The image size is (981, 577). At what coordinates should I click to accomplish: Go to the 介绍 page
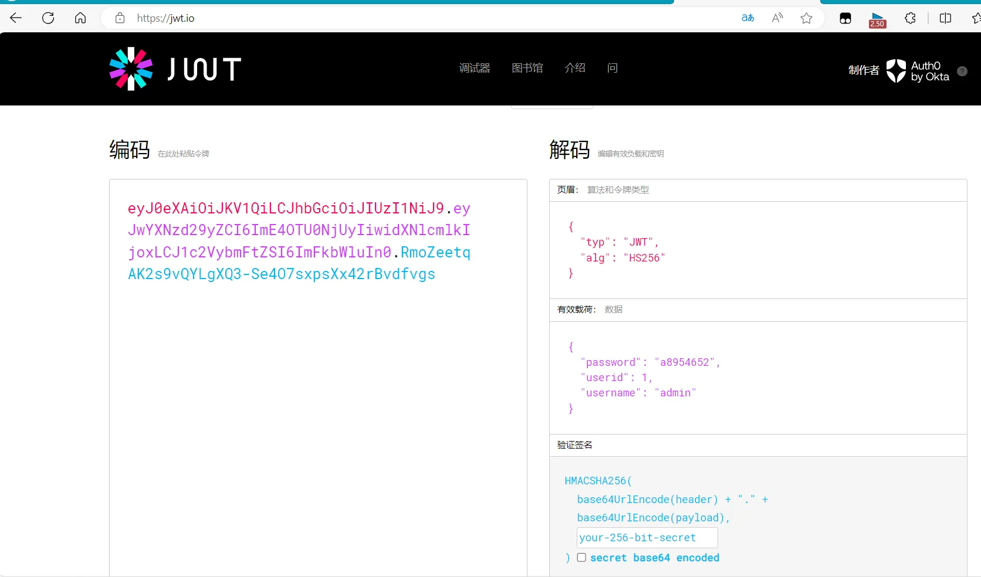point(574,68)
